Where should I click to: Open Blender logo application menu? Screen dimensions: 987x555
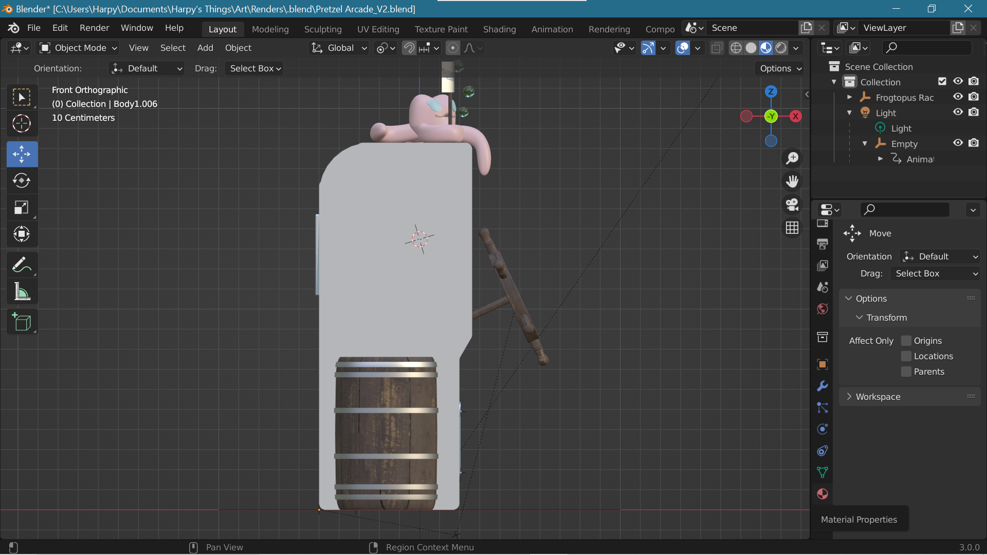[13, 28]
